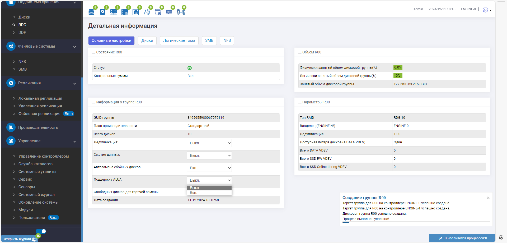Click the green power status indicator

[190, 68]
